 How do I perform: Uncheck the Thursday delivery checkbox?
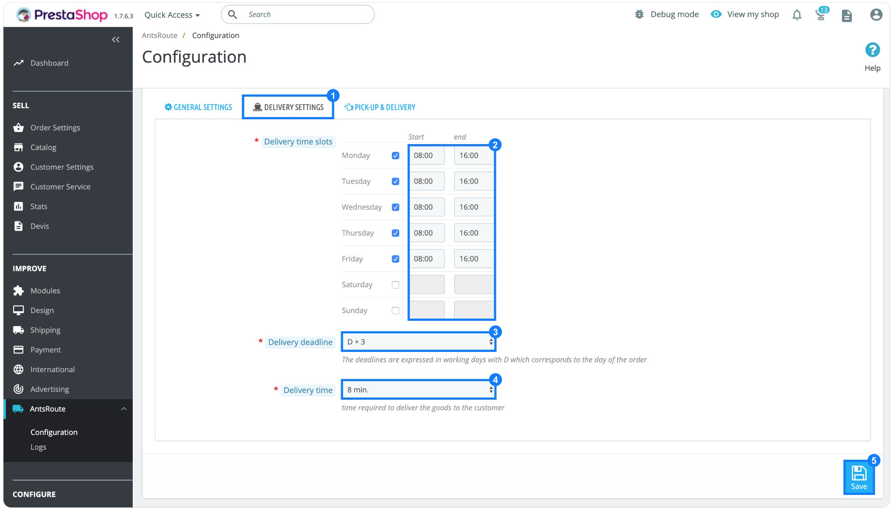[x=396, y=233]
